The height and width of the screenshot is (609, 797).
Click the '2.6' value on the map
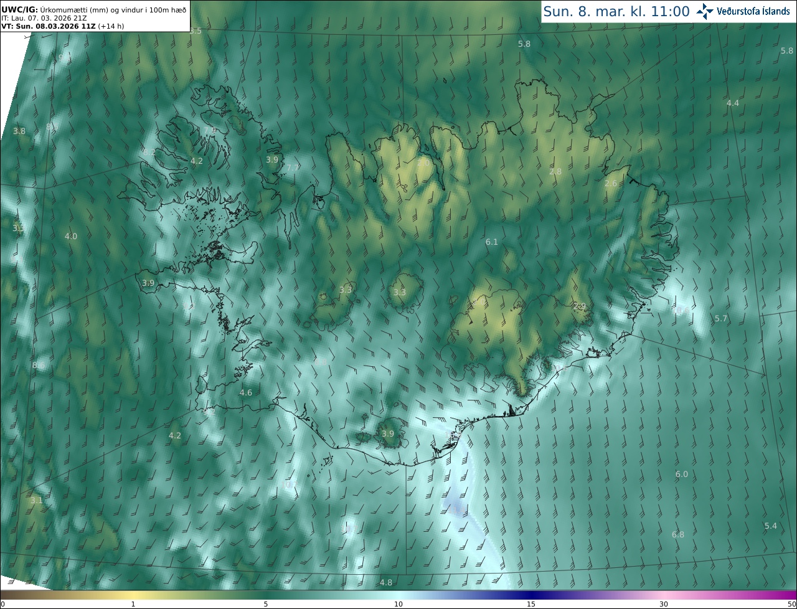pos(611,183)
